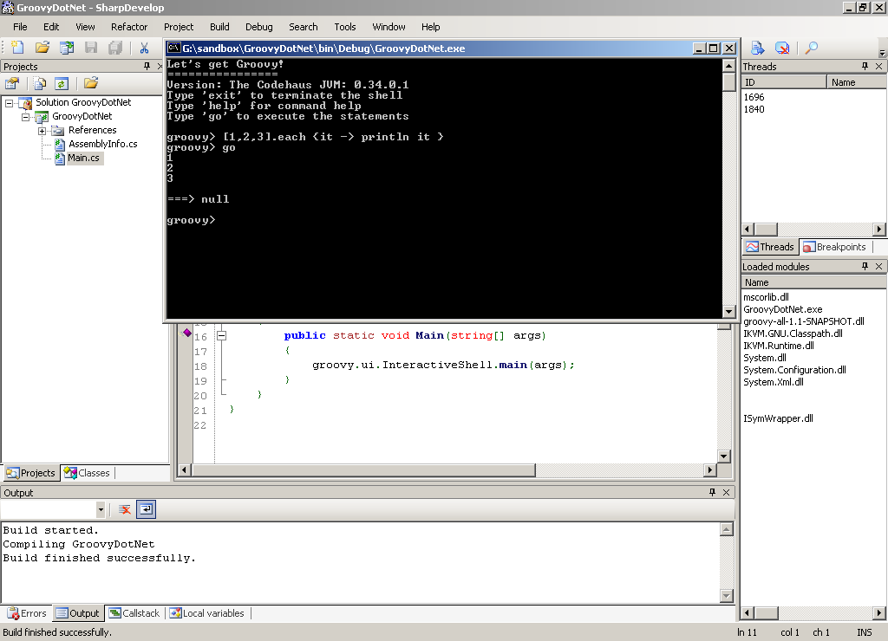Select IKVM.Runtime.dll in Loaded modules

pos(779,346)
